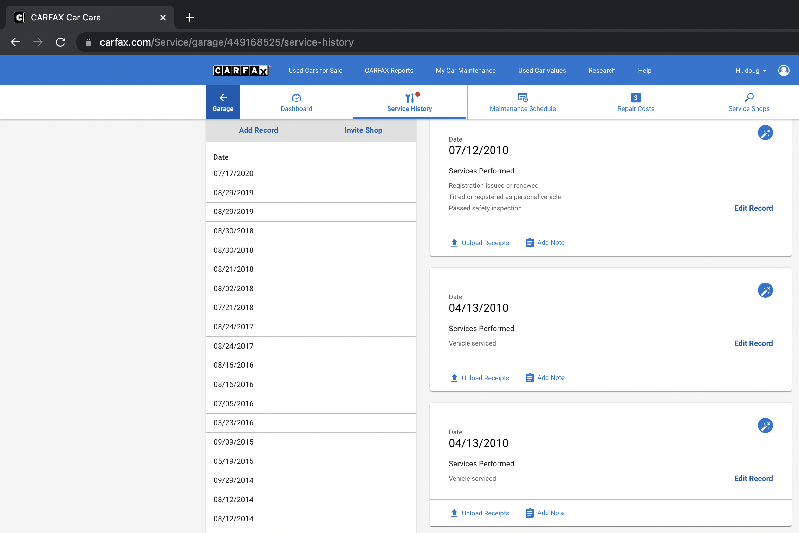This screenshot has height=533, width=799.
Task: Click 'Passed safety inspection' text
Action: 485,208
